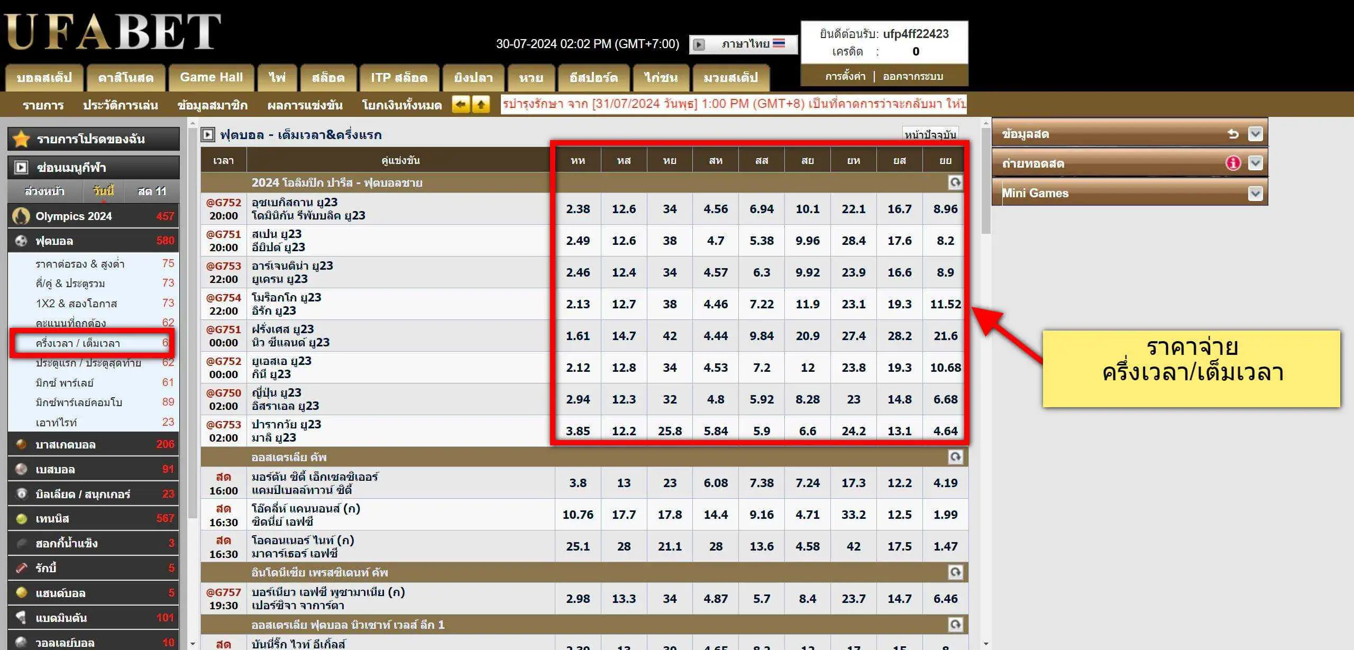The width and height of the screenshot is (1354, 650).
Task: Click ออกจากระบบ logout link
Action: pos(912,77)
